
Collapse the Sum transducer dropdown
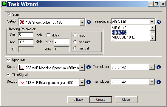152,22
